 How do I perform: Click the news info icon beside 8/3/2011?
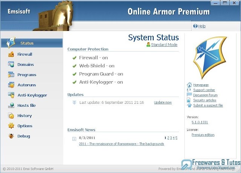coord(74,139)
